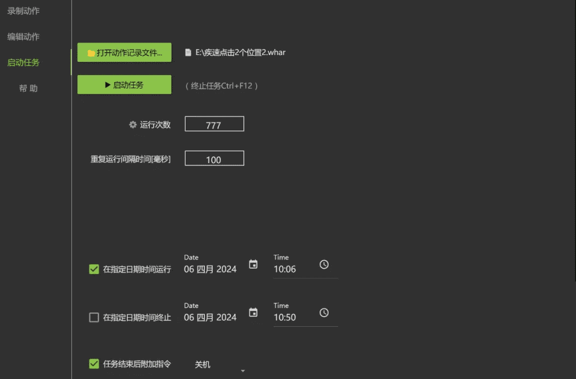
Task: Uncheck 在指定日期时间运行 checkbox
Action: [94, 269]
